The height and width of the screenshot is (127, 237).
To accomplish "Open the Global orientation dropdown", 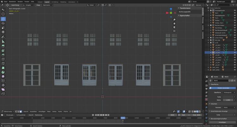I will coord(92,5).
